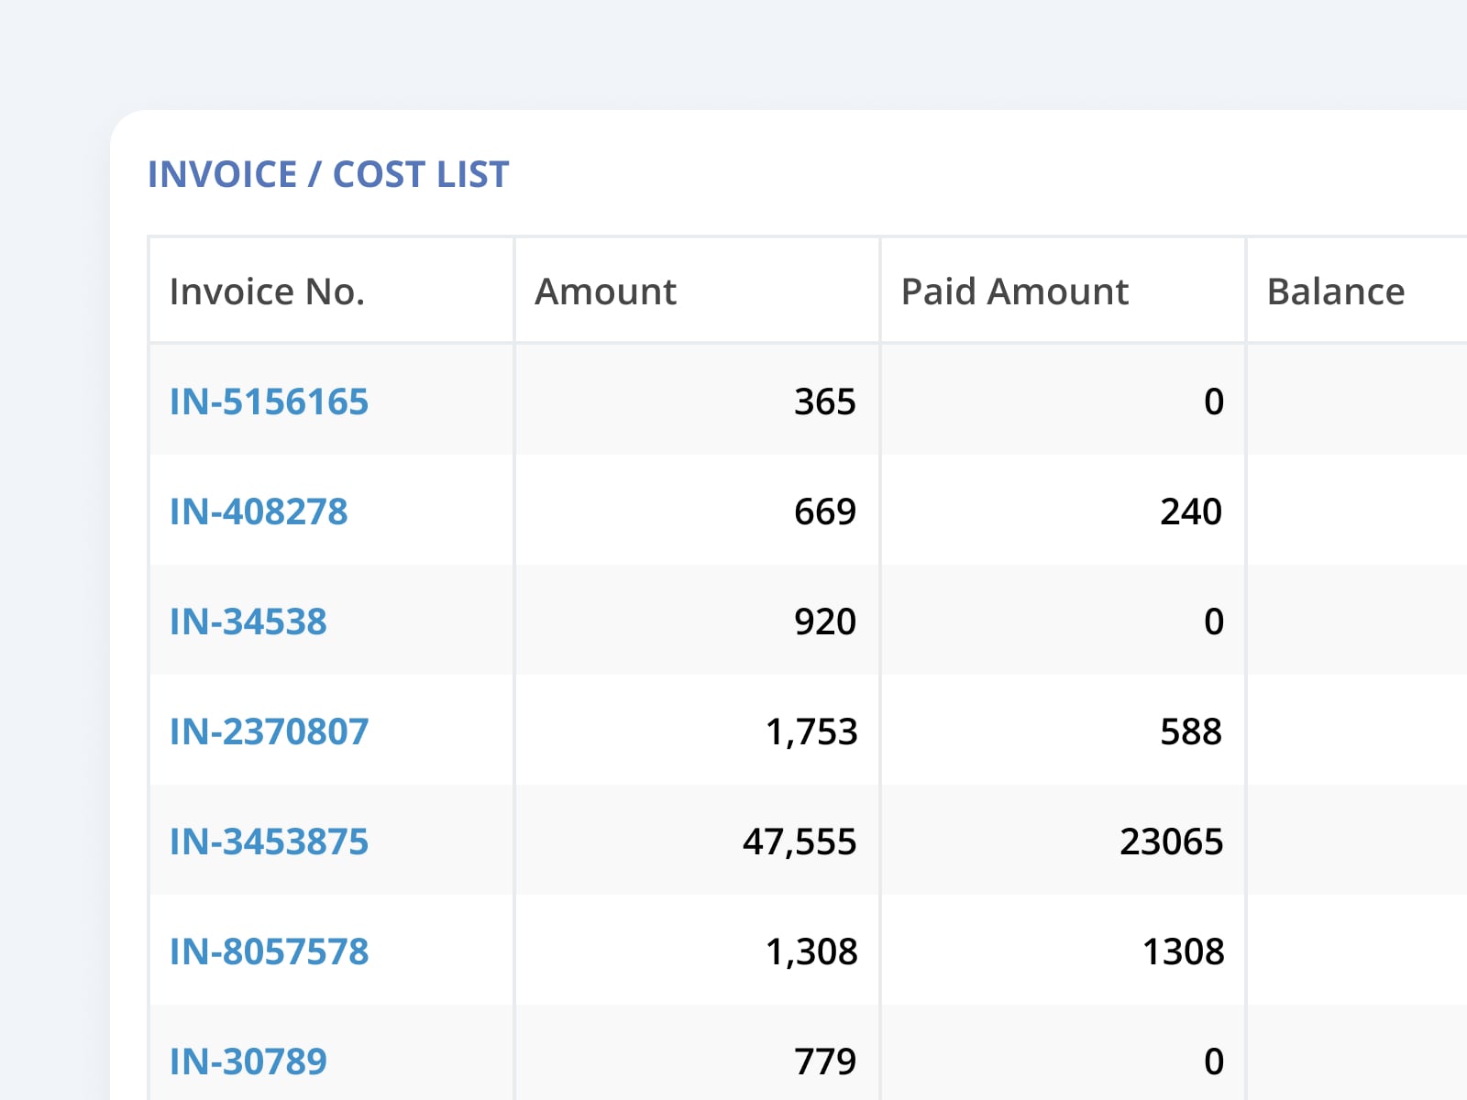Screen dimensions: 1467x1100
Task: Select paid amount 588
Action: [x=1191, y=731]
